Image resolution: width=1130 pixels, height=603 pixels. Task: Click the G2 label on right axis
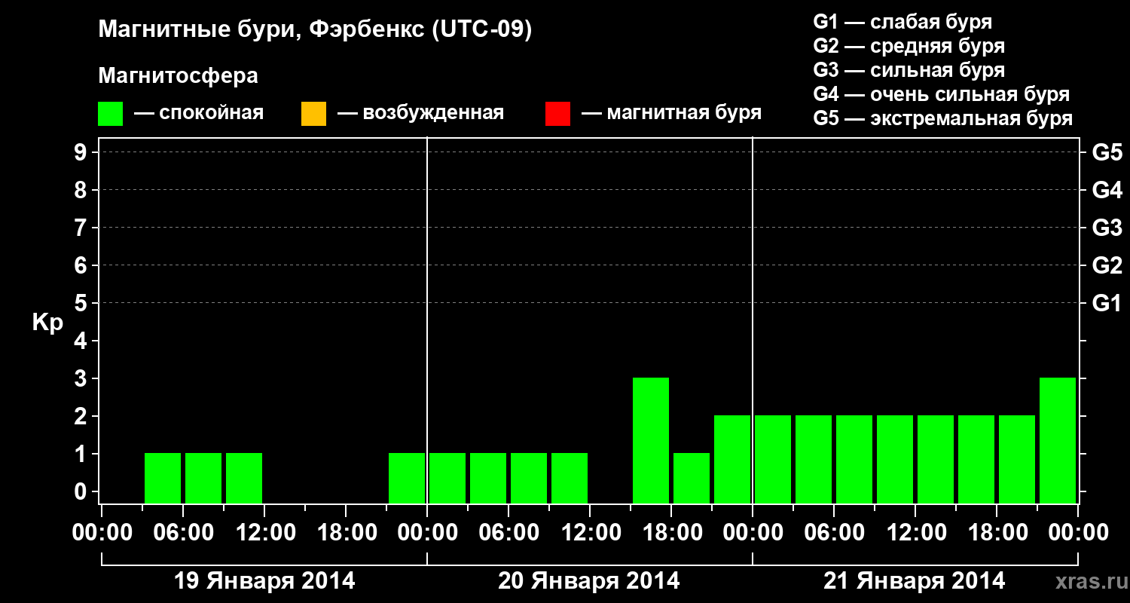coord(1107,266)
